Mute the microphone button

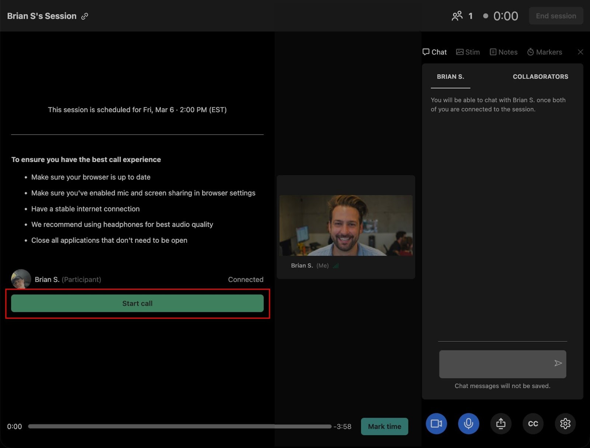pos(468,423)
